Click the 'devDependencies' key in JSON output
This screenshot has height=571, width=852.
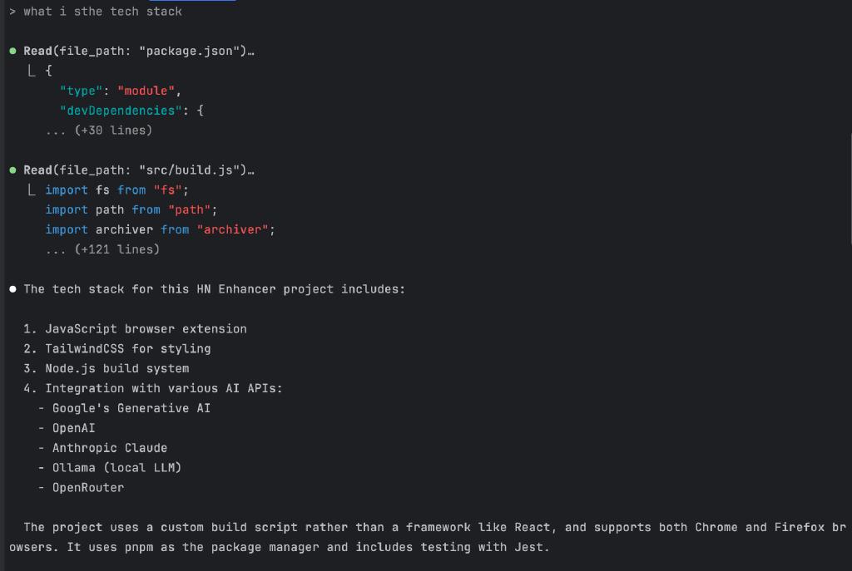[x=121, y=111]
